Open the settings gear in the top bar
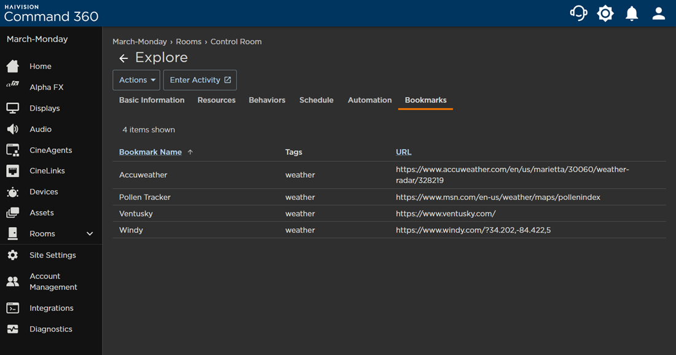 tap(605, 14)
